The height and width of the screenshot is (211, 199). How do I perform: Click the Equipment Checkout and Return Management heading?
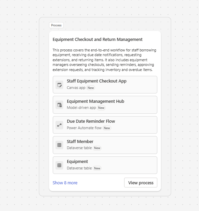97,40
